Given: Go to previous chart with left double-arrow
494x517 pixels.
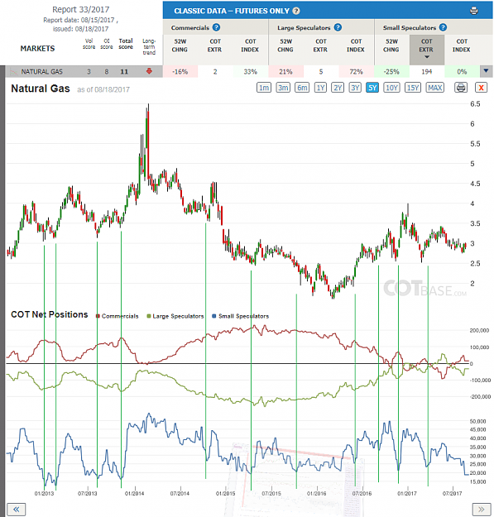Looking at the screenshot, I should (17, 509).
